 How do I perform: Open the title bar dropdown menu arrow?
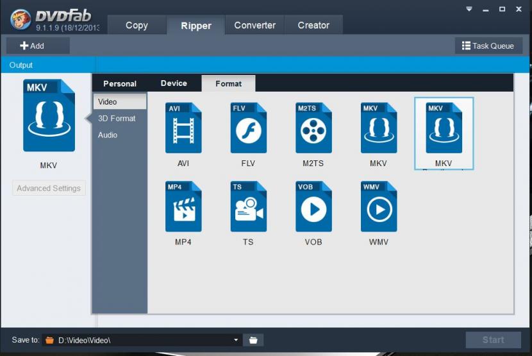coord(469,9)
